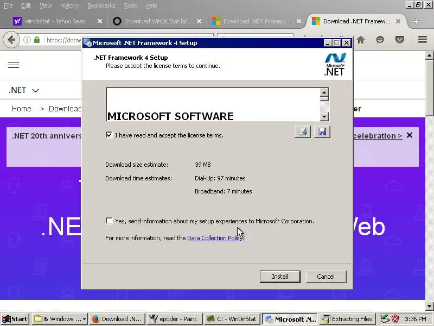Open Firefox File menu
This screenshot has height=326, width=434.
pos(8,5)
